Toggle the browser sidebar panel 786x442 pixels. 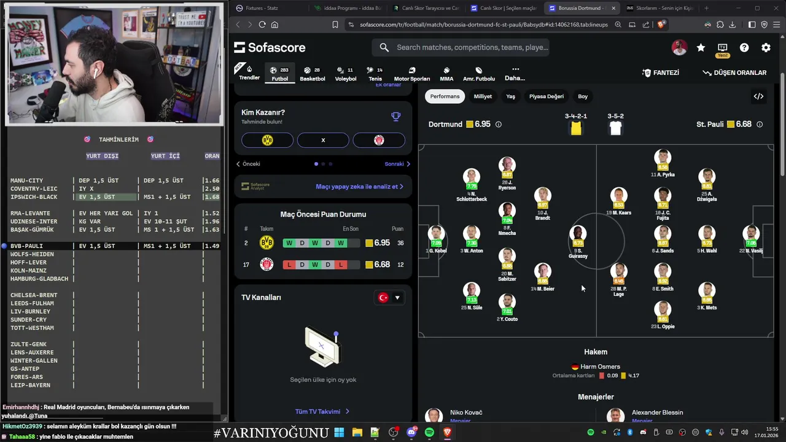click(x=752, y=25)
